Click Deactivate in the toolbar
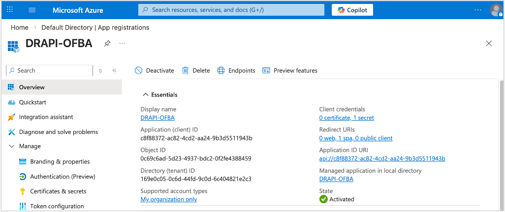 point(154,71)
